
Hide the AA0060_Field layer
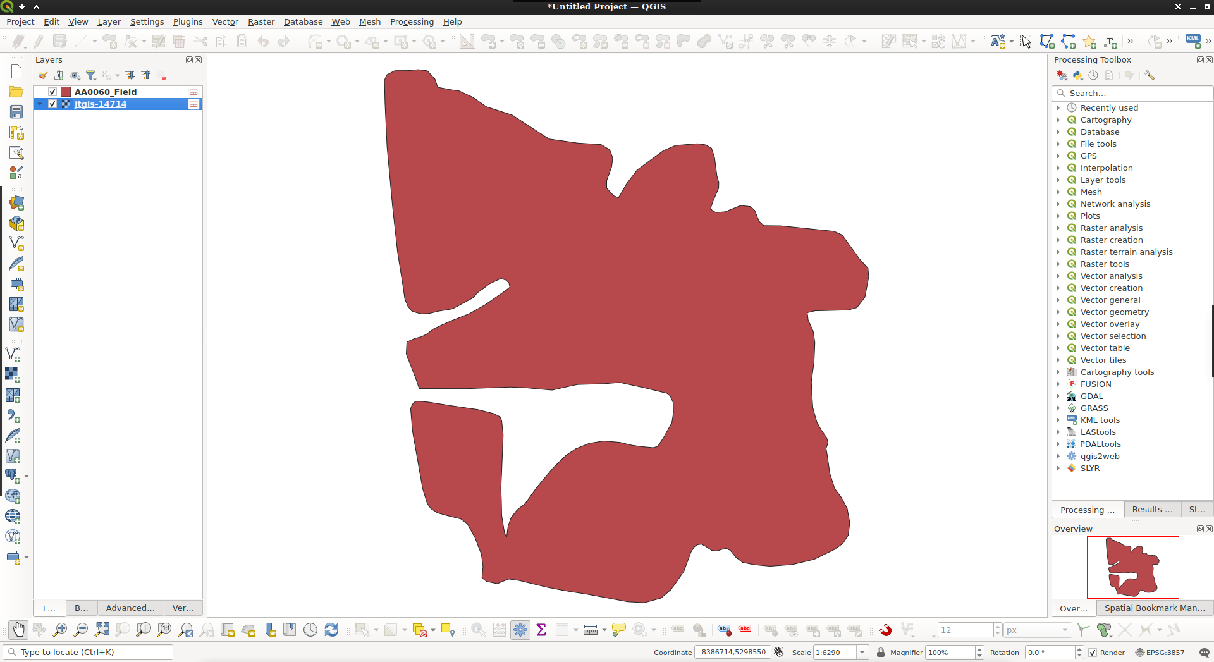coord(52,92)
